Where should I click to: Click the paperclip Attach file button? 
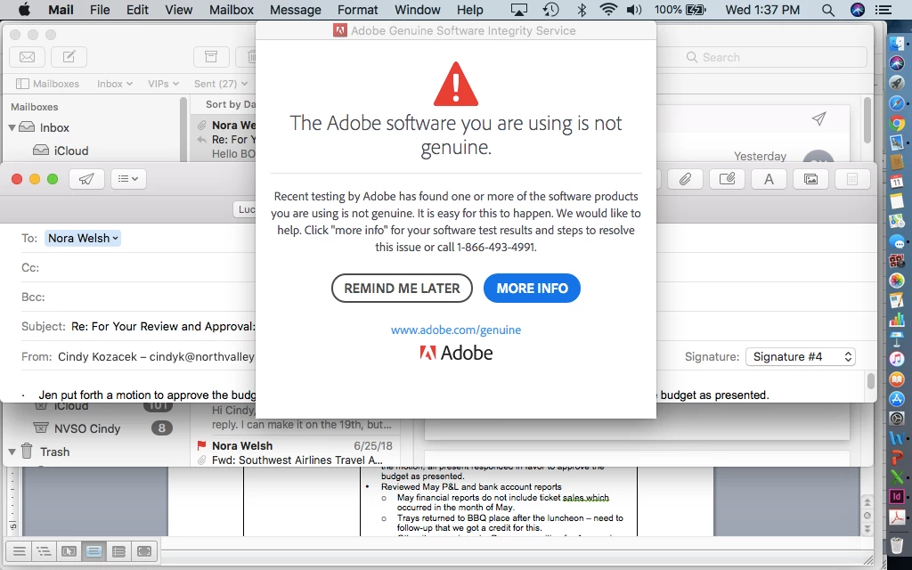point(685,178)
